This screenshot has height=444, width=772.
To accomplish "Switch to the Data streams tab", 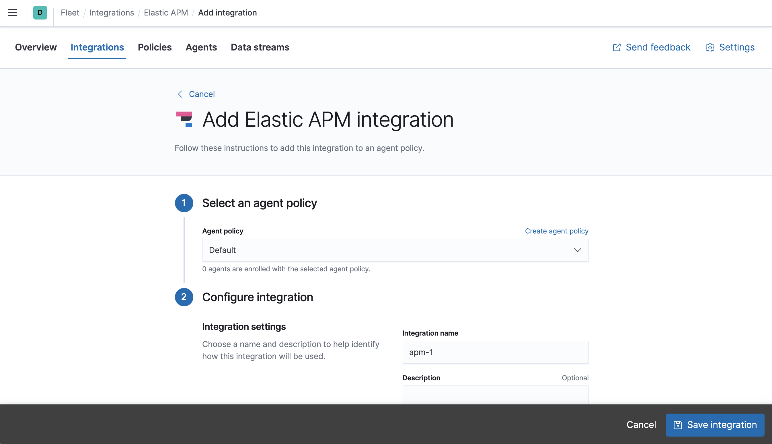I will pyautogui.click(x=260, y=47).
